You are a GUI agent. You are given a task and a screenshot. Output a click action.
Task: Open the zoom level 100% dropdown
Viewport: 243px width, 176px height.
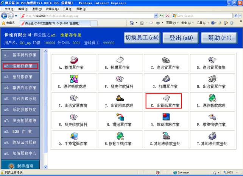[x=232, y=172]
